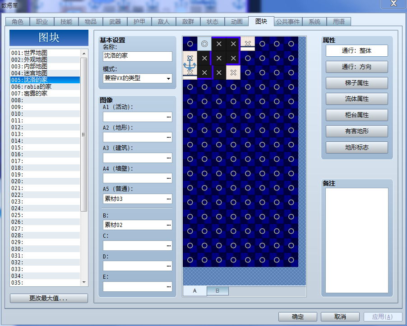Switch to the 角色 tab
407x326 pixels.
[x=18, y=22]
